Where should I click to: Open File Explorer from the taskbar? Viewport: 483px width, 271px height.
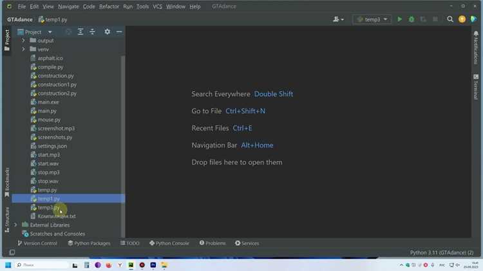[x=164, y=265]
